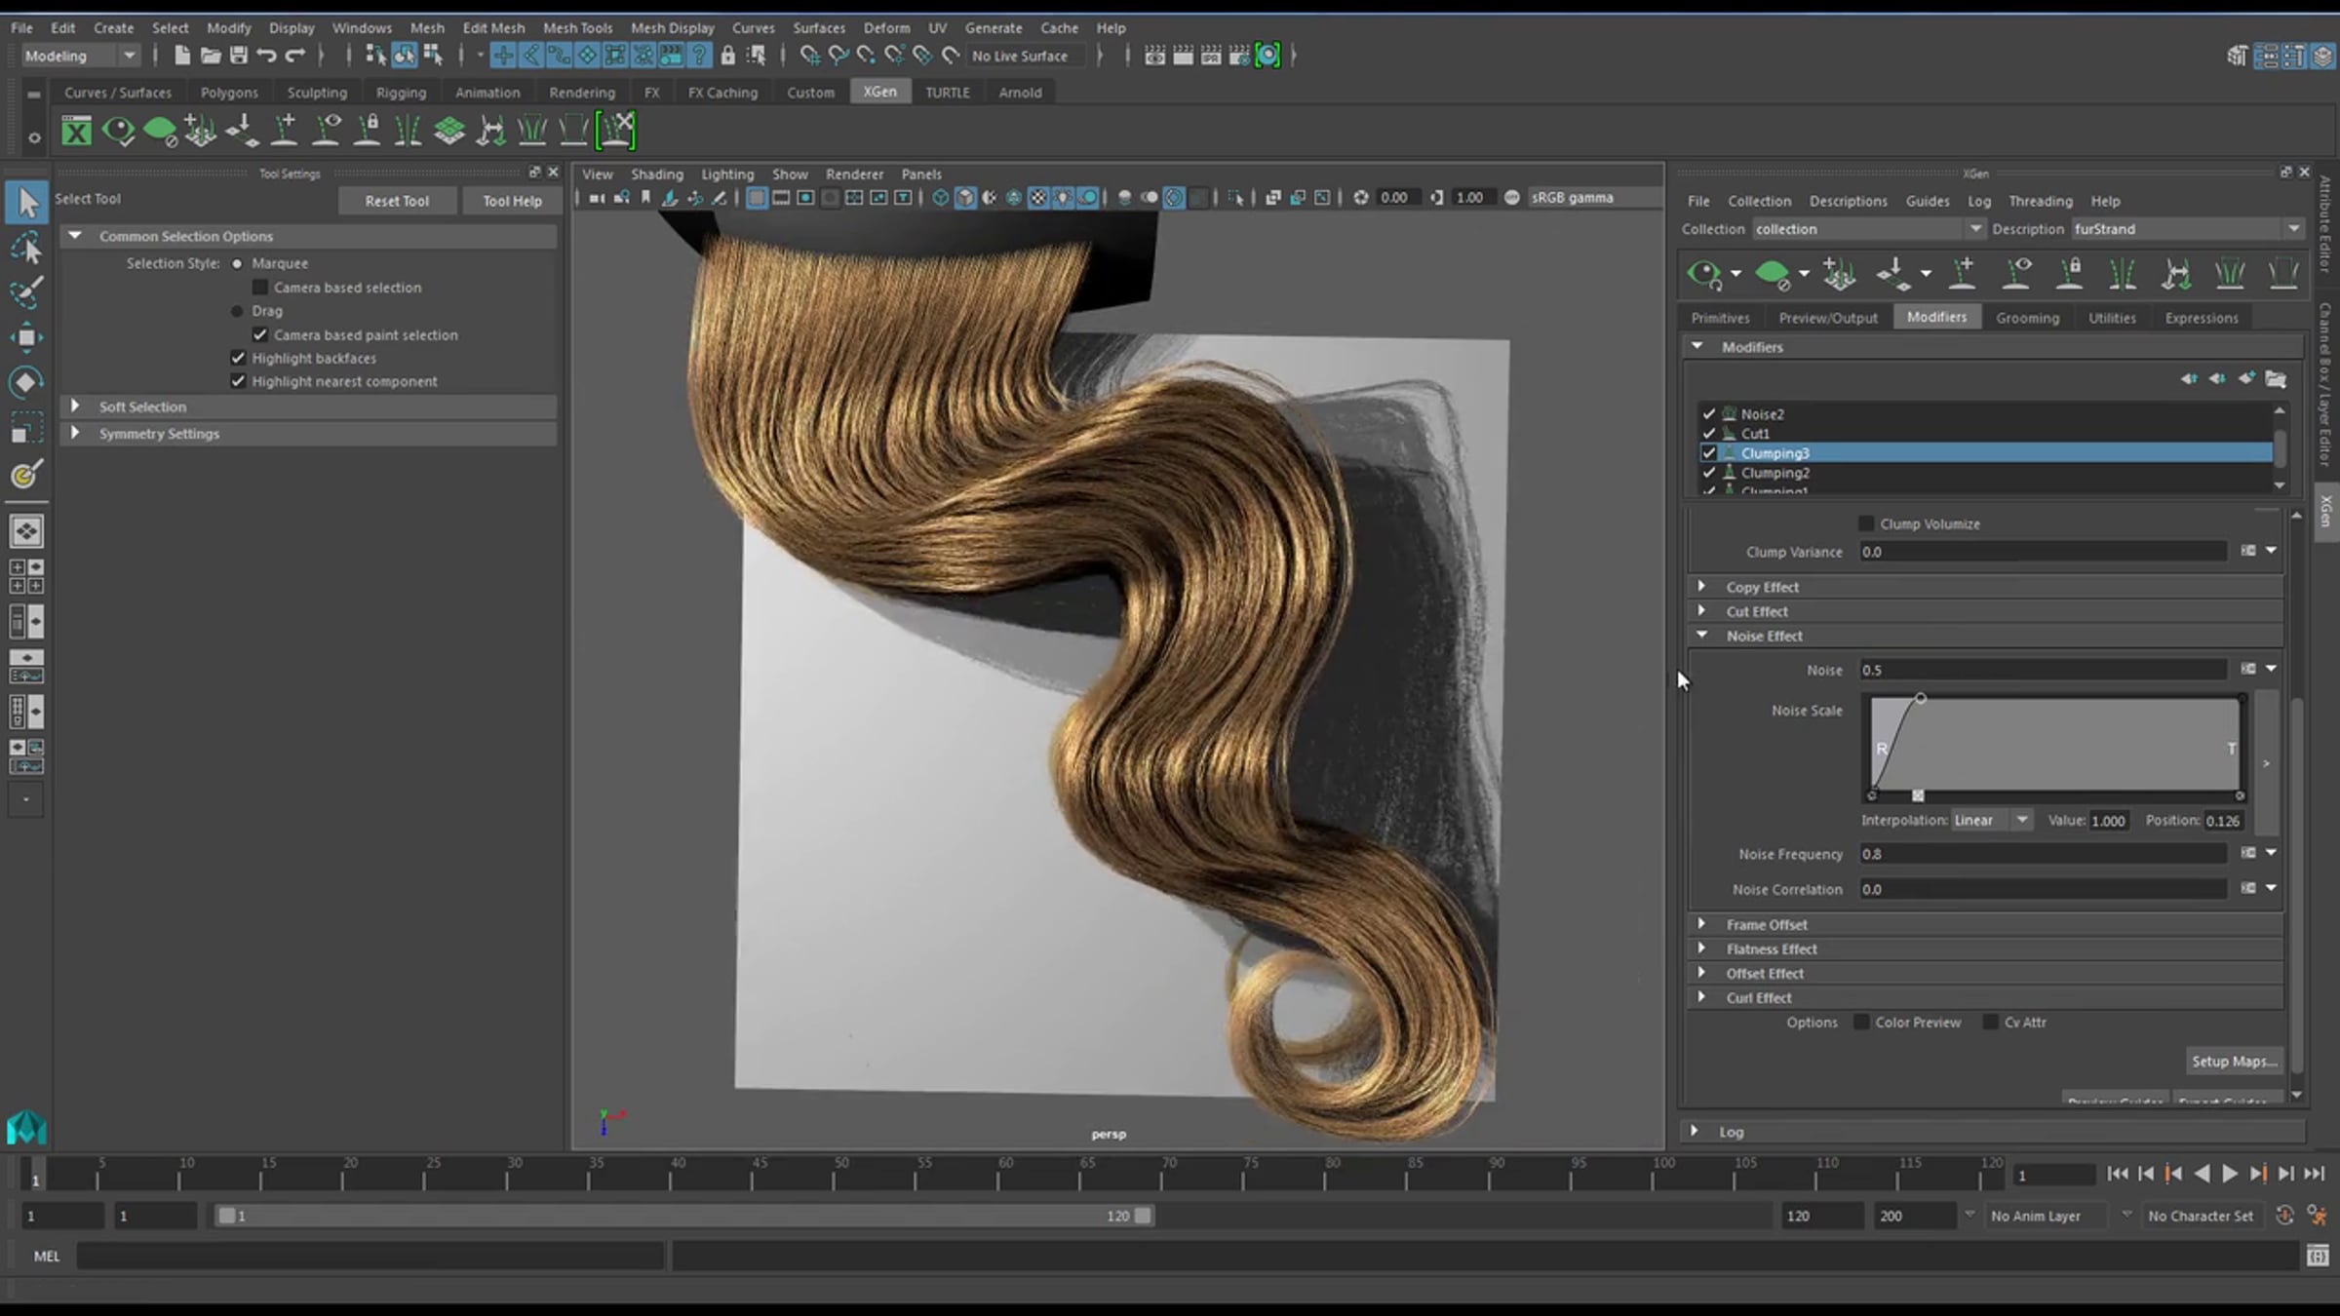Open Noise Frequency expression editor icon
2340x1316 pixels.
(x=2248, y=853)
